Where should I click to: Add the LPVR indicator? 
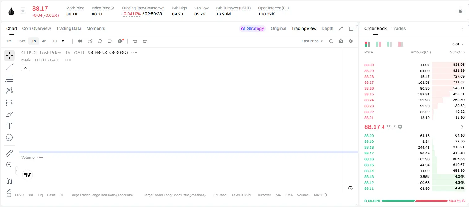[20, 195]
